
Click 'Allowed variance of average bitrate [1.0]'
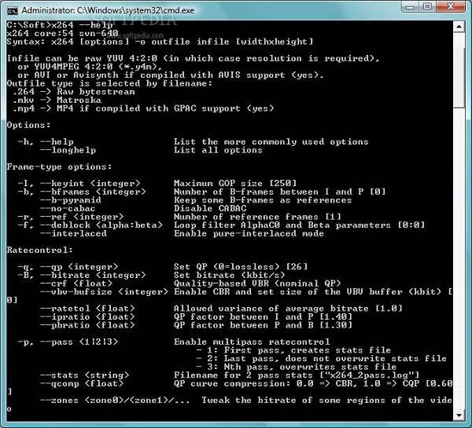point(288,309)
